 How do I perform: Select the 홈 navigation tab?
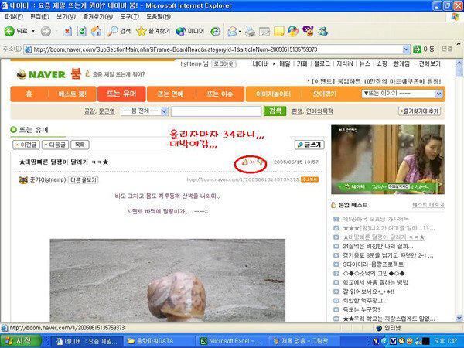click(29, 94)
